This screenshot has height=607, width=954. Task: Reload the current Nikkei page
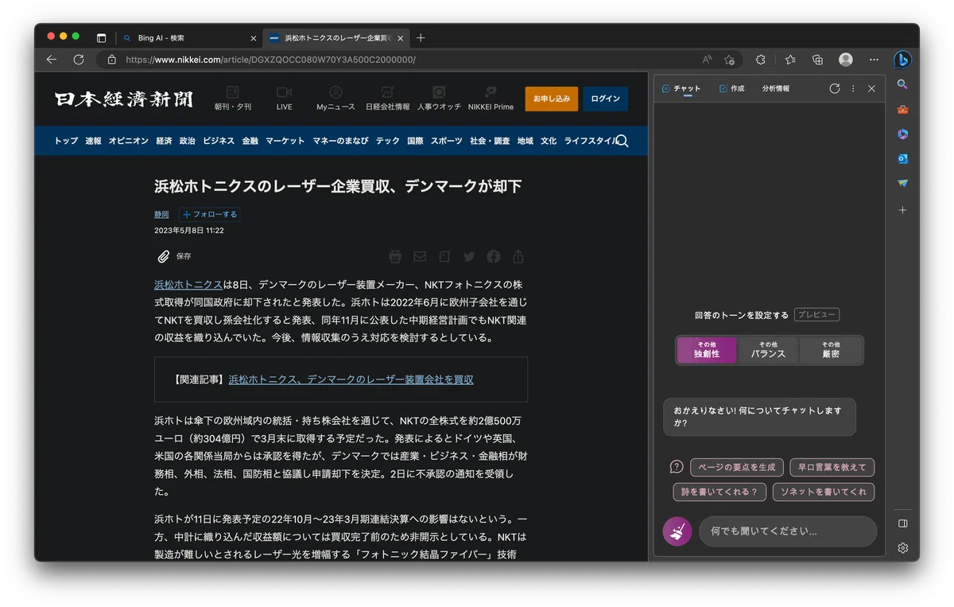tap(79, 60)
